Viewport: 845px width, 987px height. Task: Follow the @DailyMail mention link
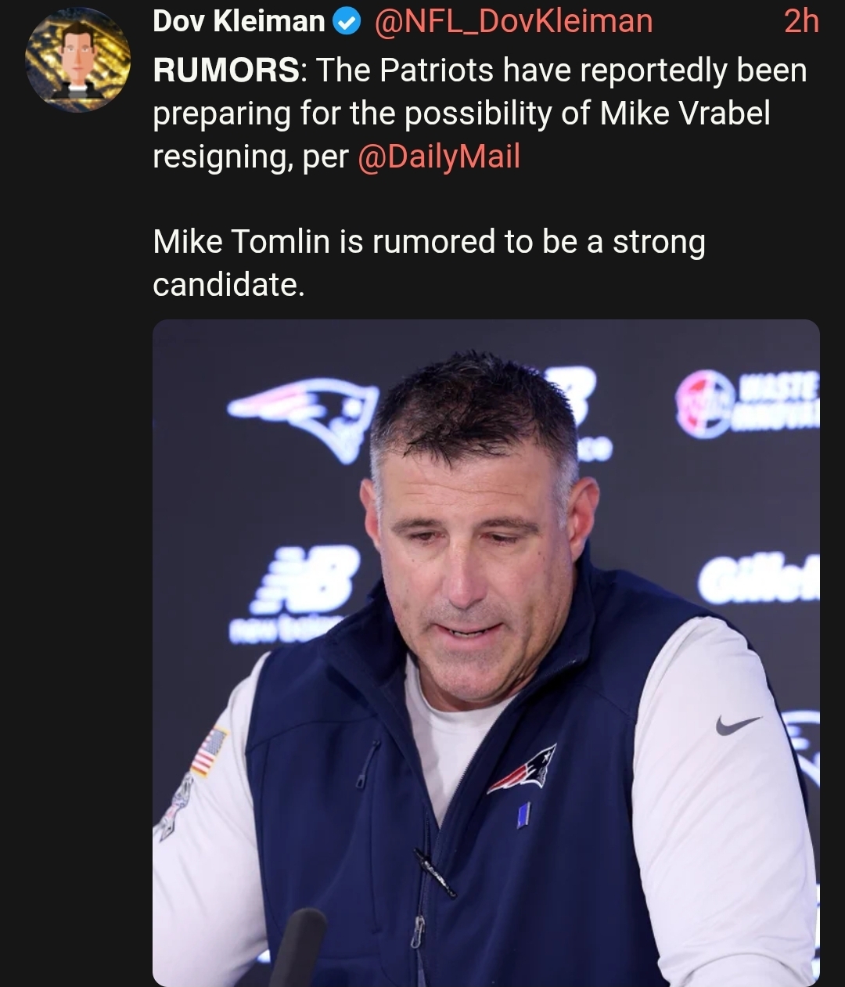(438, 157)
